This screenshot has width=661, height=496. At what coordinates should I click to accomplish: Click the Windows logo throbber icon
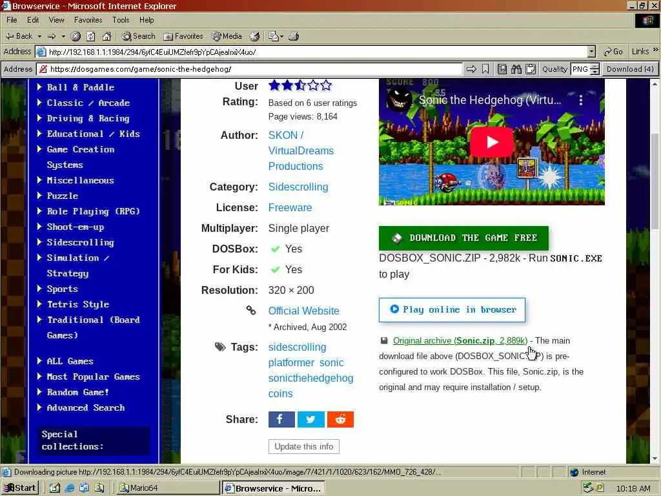pos(647,20)
